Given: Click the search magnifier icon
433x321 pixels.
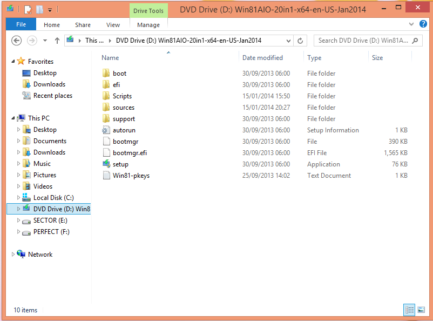Looking at the screenshot, I should pos(415,41).
